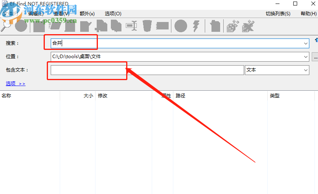
Task: Sort results by 类型 column header
Action: coord(291,96)
